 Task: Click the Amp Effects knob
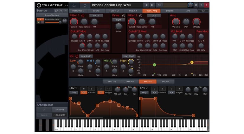click(x=196, y=22)
